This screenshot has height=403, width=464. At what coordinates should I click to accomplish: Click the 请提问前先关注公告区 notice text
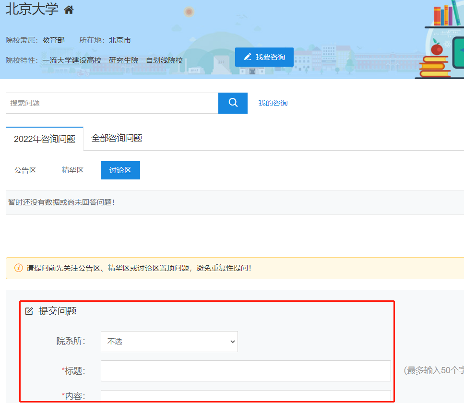tap(139, 268)
